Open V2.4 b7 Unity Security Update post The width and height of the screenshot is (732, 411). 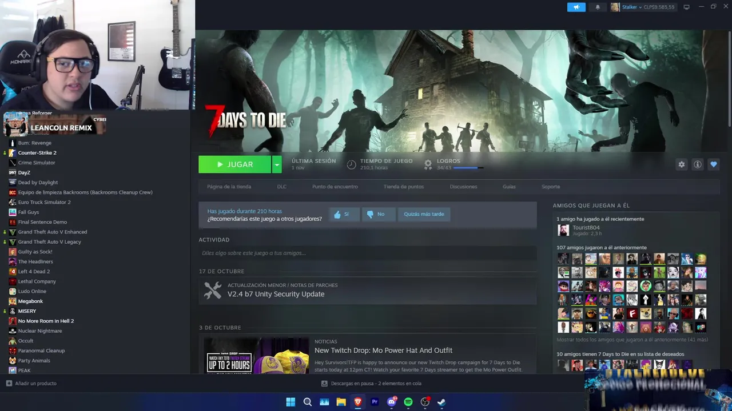click(276, 294)
